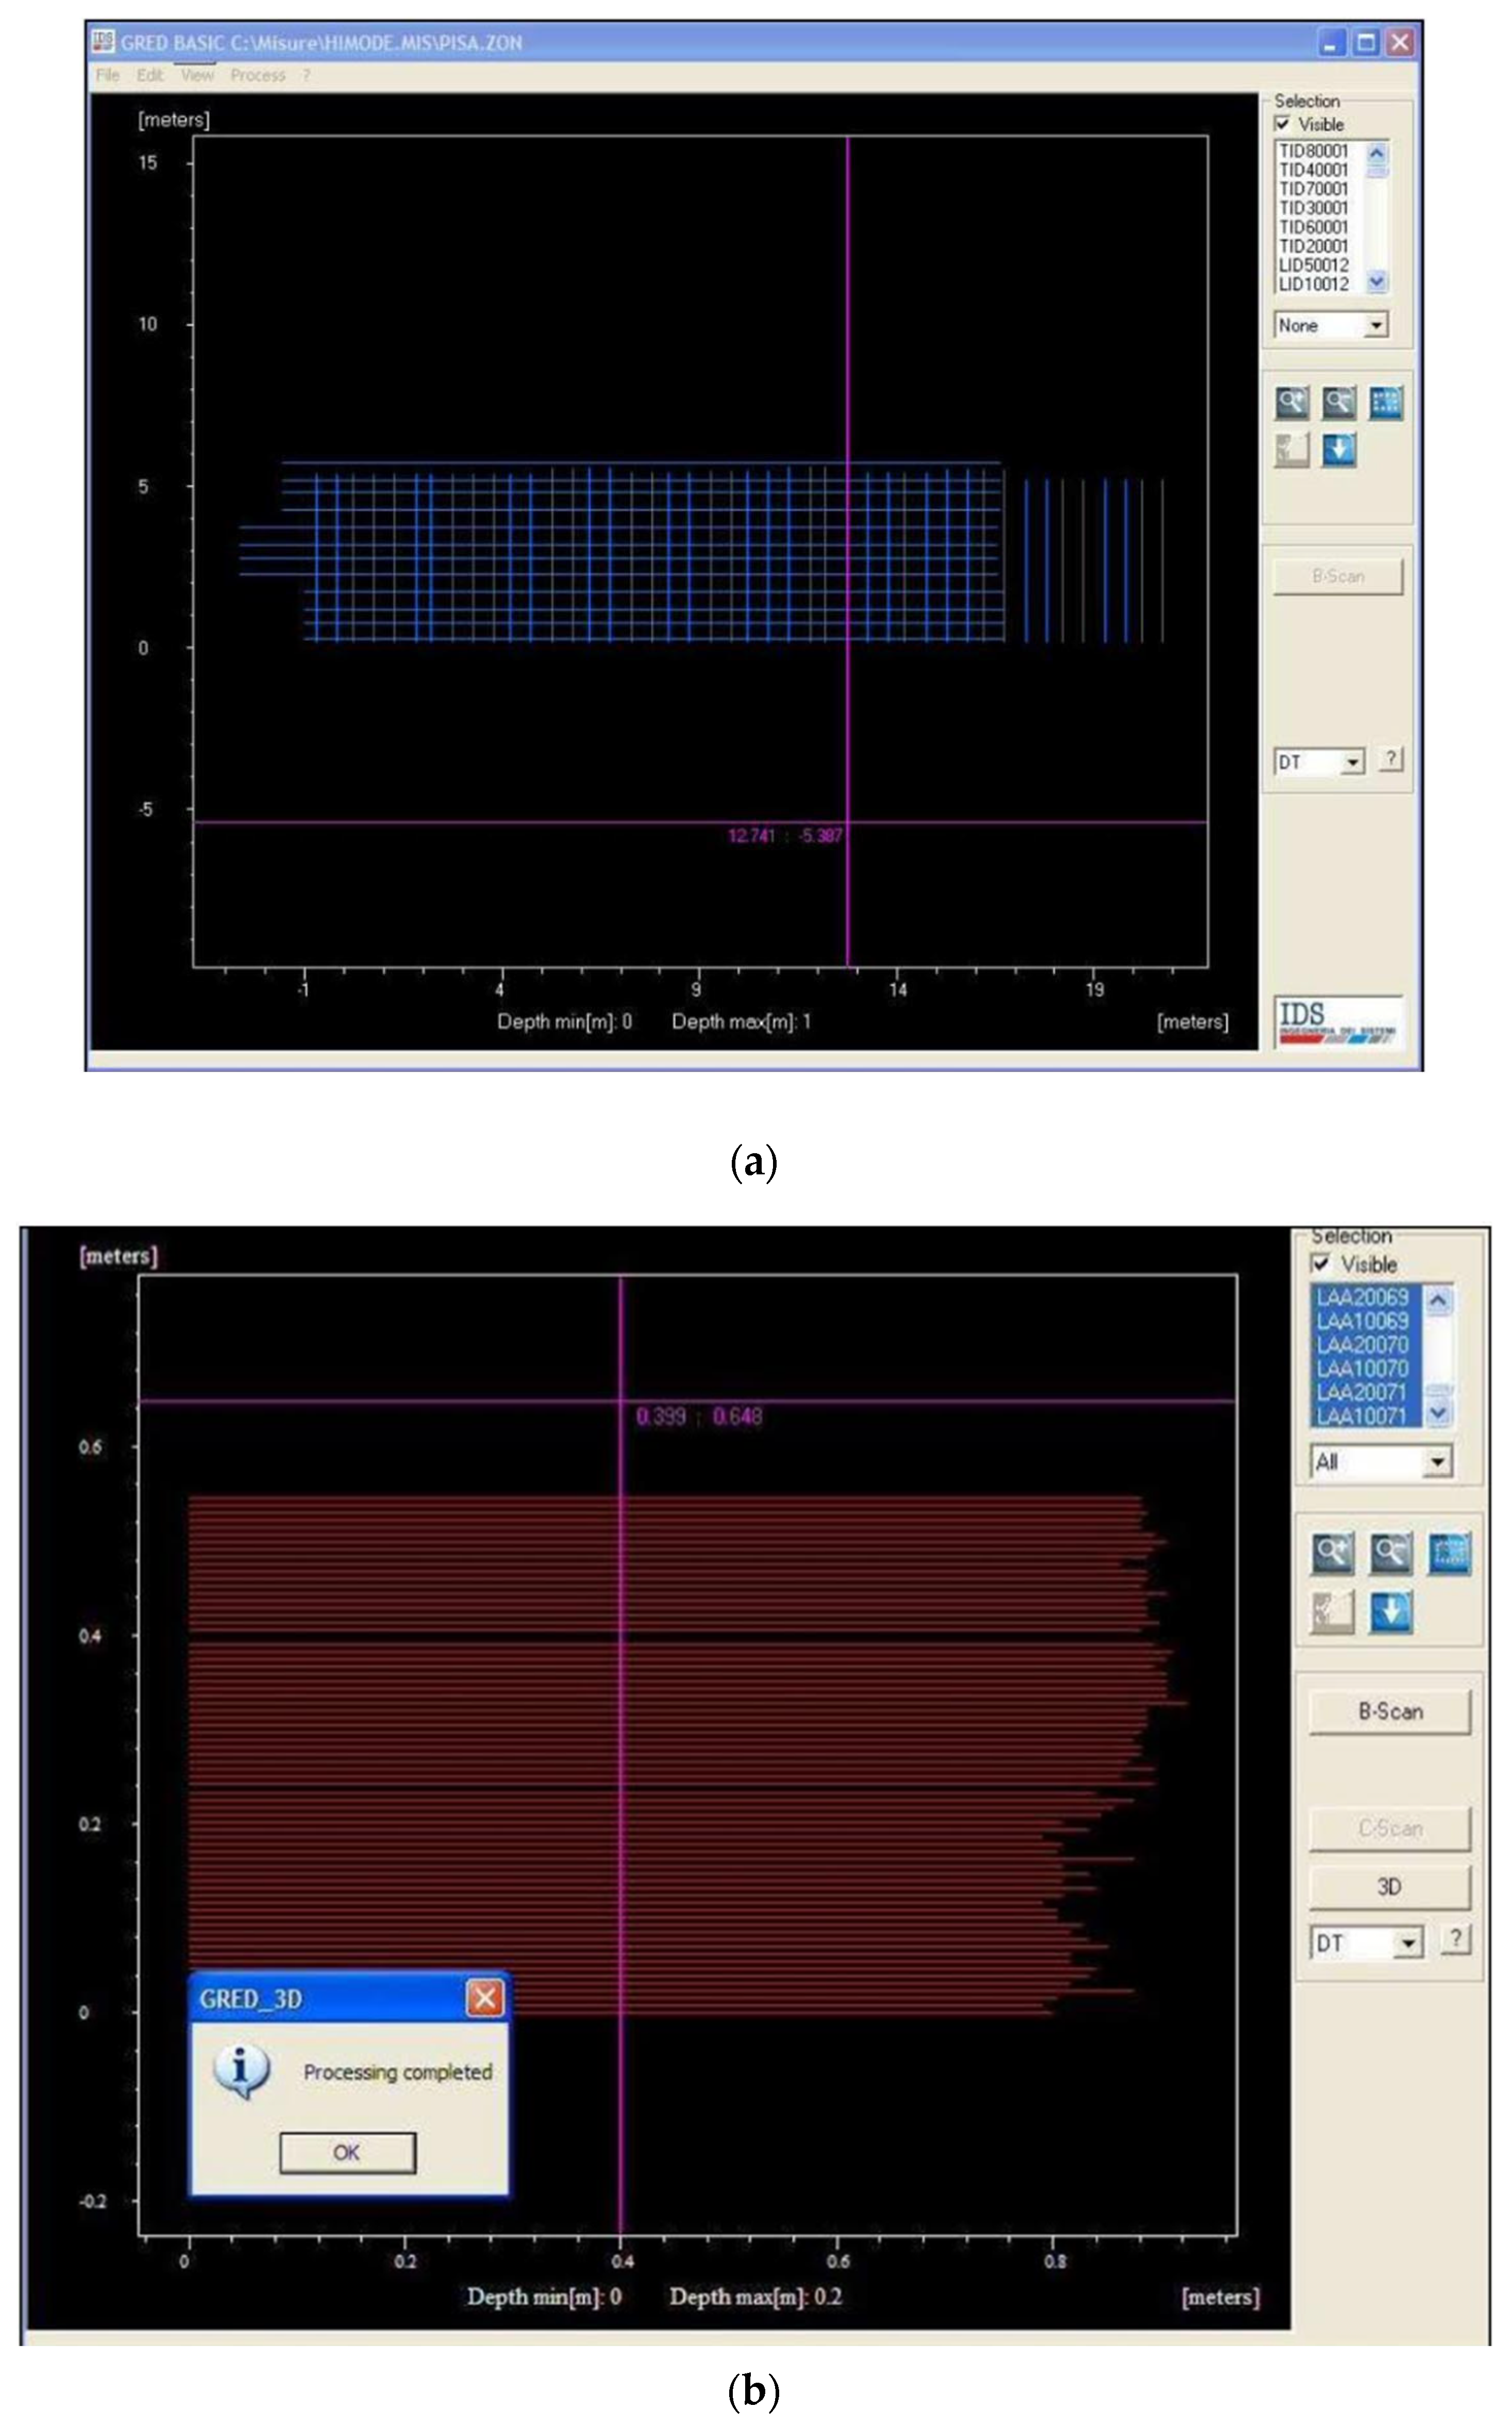Image resolution: width=1512 pixels, height=2425 pixels.
Task: Uncheck Visible checkbox above TID80001 list
Action: (x=1283, y=124)
